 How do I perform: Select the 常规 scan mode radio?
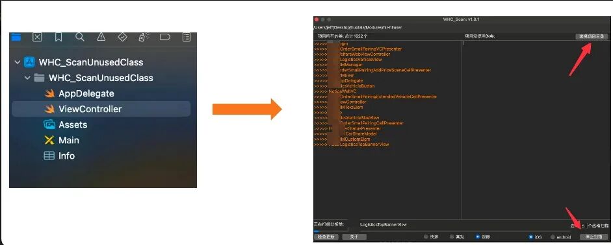pos(452,237)
